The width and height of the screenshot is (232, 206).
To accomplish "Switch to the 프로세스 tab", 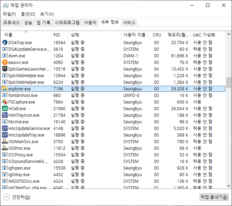I will (x=11, y=23).
